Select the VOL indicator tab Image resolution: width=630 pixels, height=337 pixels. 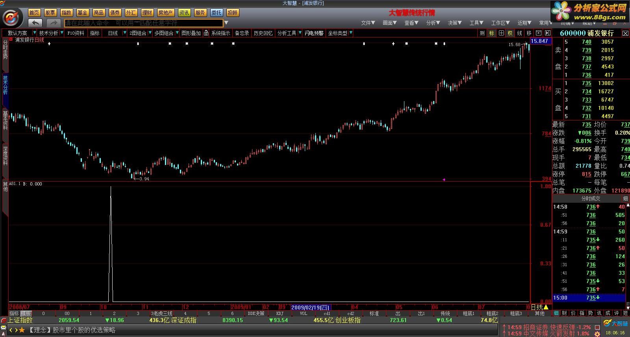304,313
